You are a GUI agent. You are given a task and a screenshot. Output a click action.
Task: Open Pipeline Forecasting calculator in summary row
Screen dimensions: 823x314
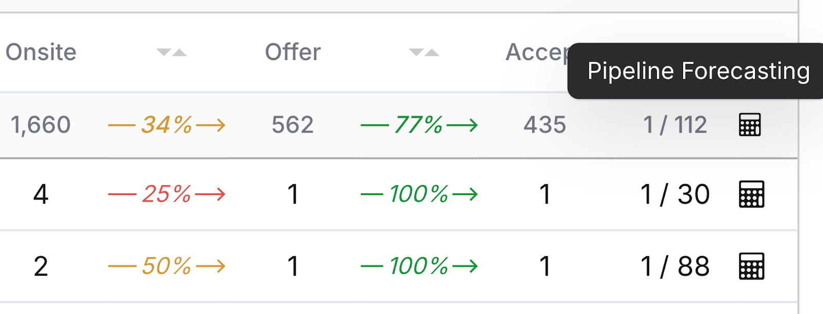pyautogui.click(x=749, y=125)
